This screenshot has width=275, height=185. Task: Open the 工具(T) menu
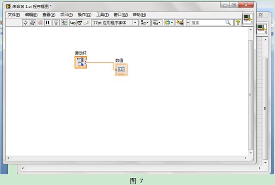[x=102, y=15]
